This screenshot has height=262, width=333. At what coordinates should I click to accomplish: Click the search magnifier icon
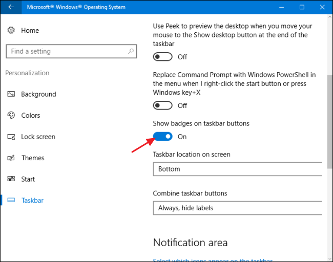[131, 51]
